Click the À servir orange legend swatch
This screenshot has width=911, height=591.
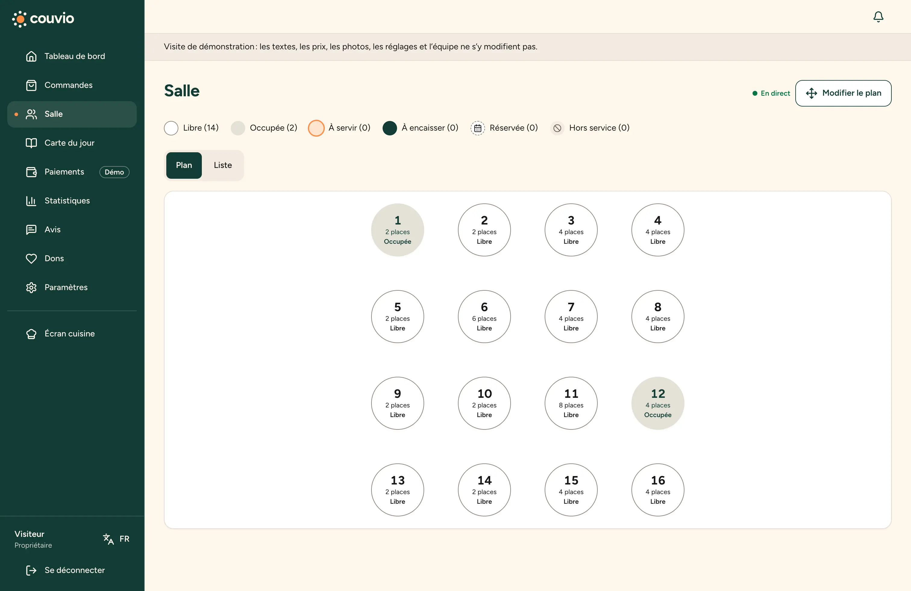[316, 128]
